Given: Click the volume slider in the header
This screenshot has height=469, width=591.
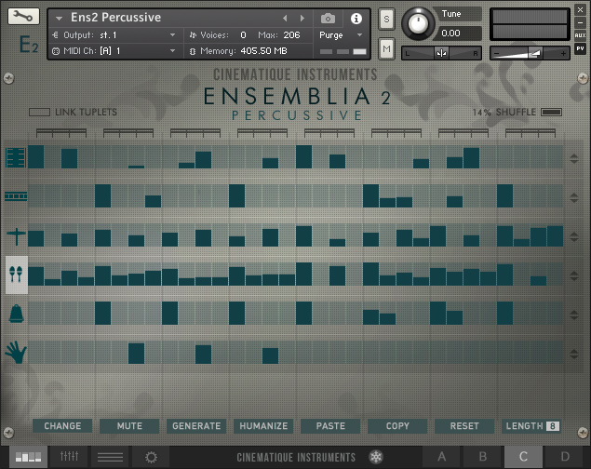Looking at the screenshot, I should coord(530,54).
